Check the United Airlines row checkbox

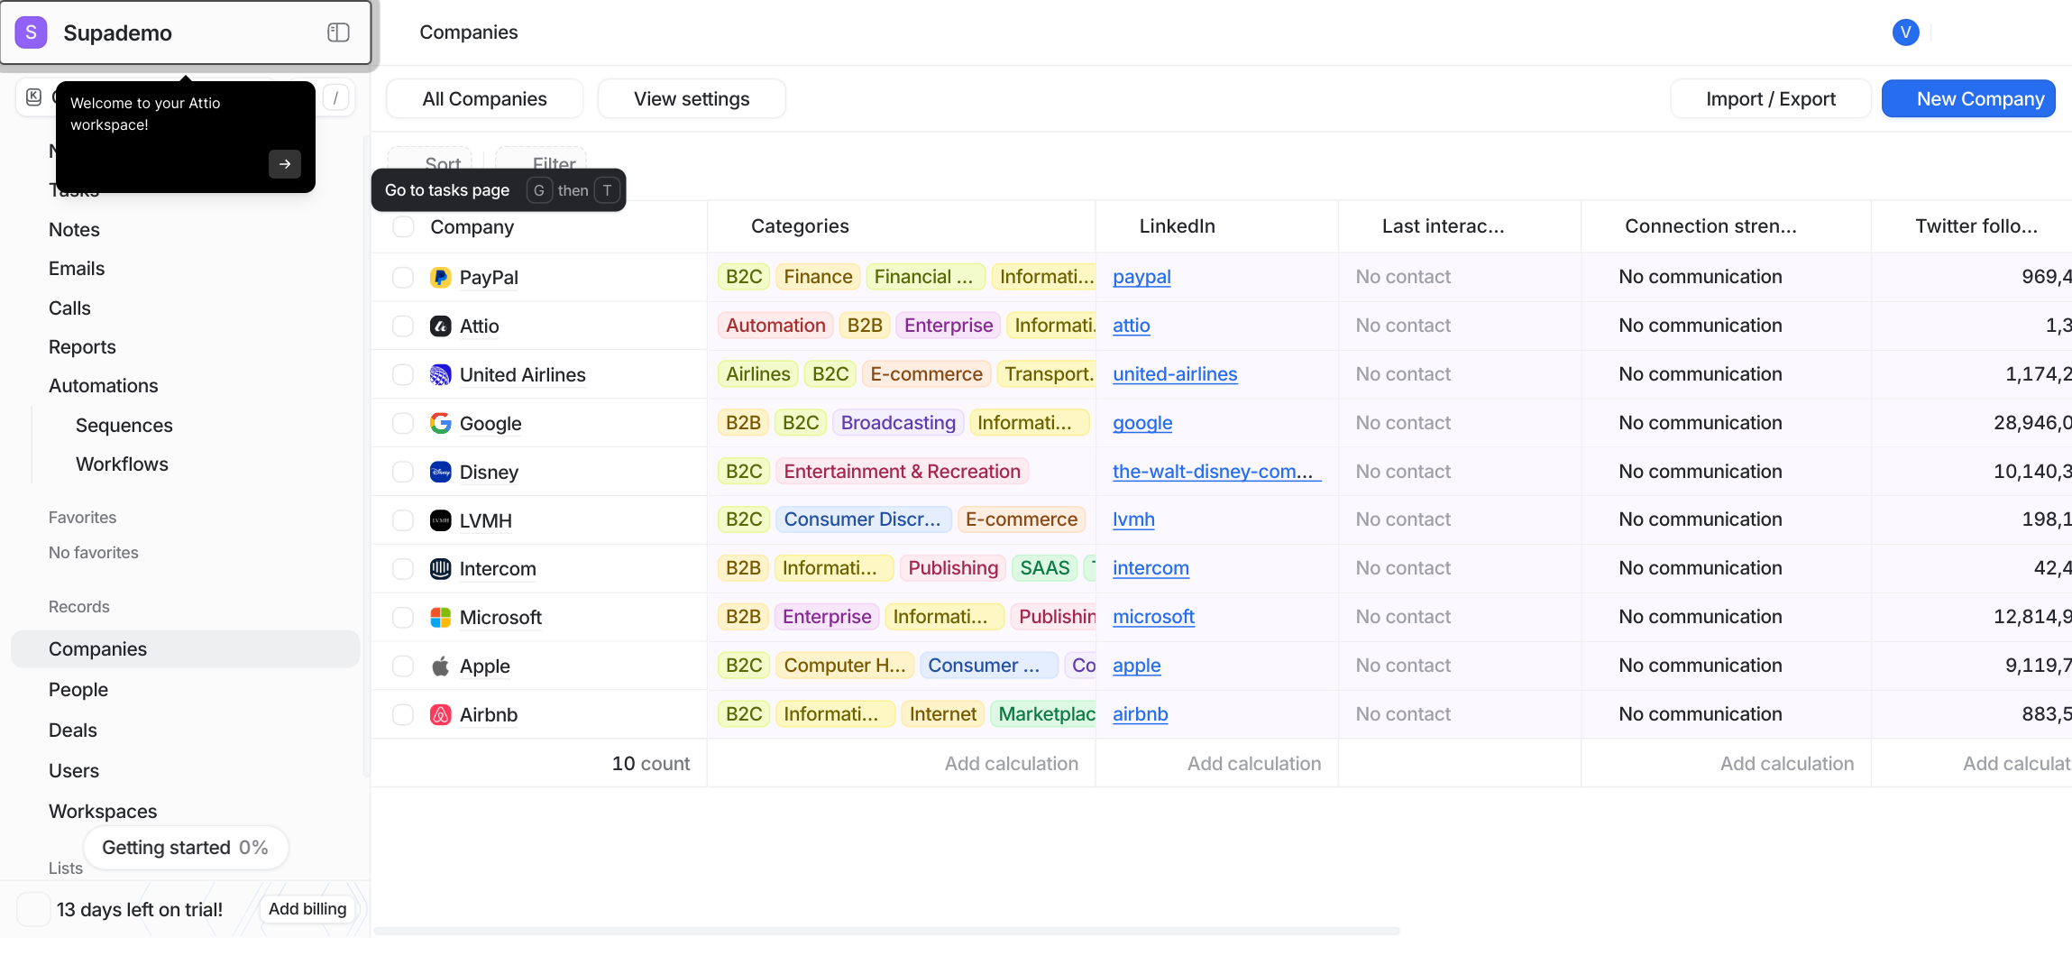(403, 374)
